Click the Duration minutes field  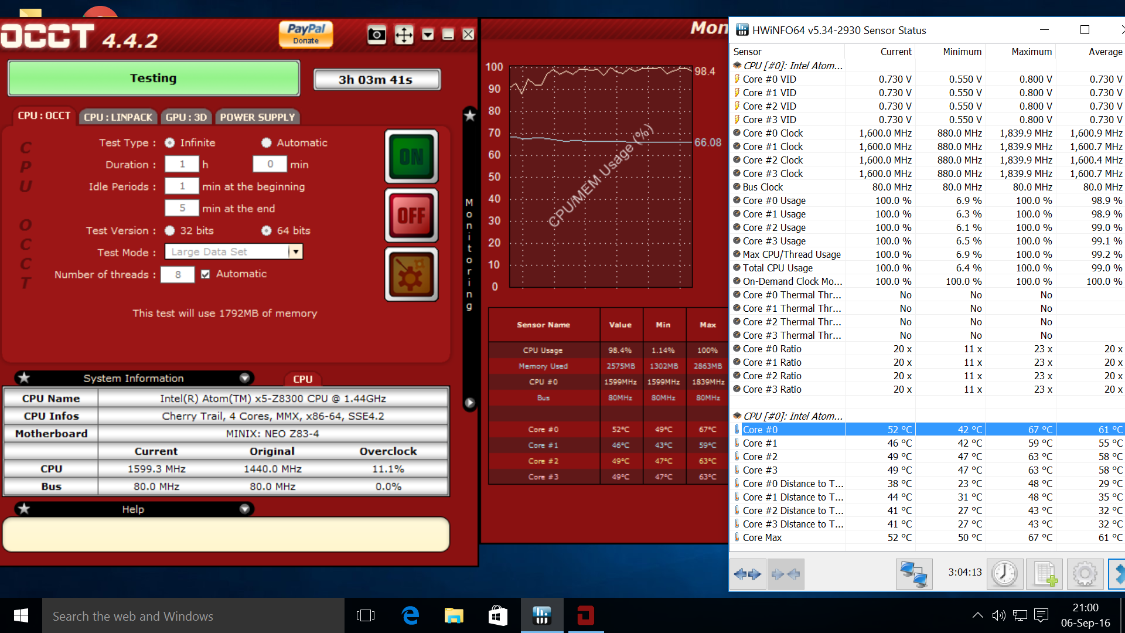click(x=270, y=164)
